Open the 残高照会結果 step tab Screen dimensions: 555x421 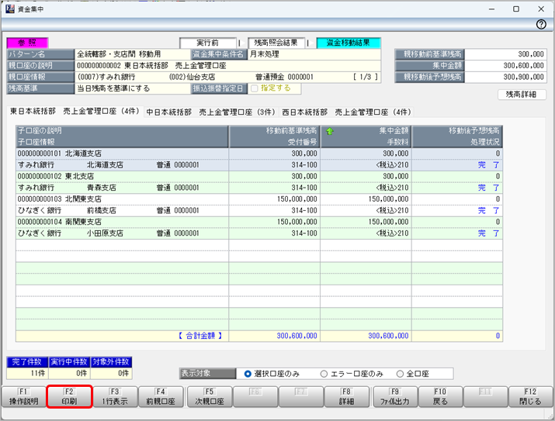coord(276,43)
